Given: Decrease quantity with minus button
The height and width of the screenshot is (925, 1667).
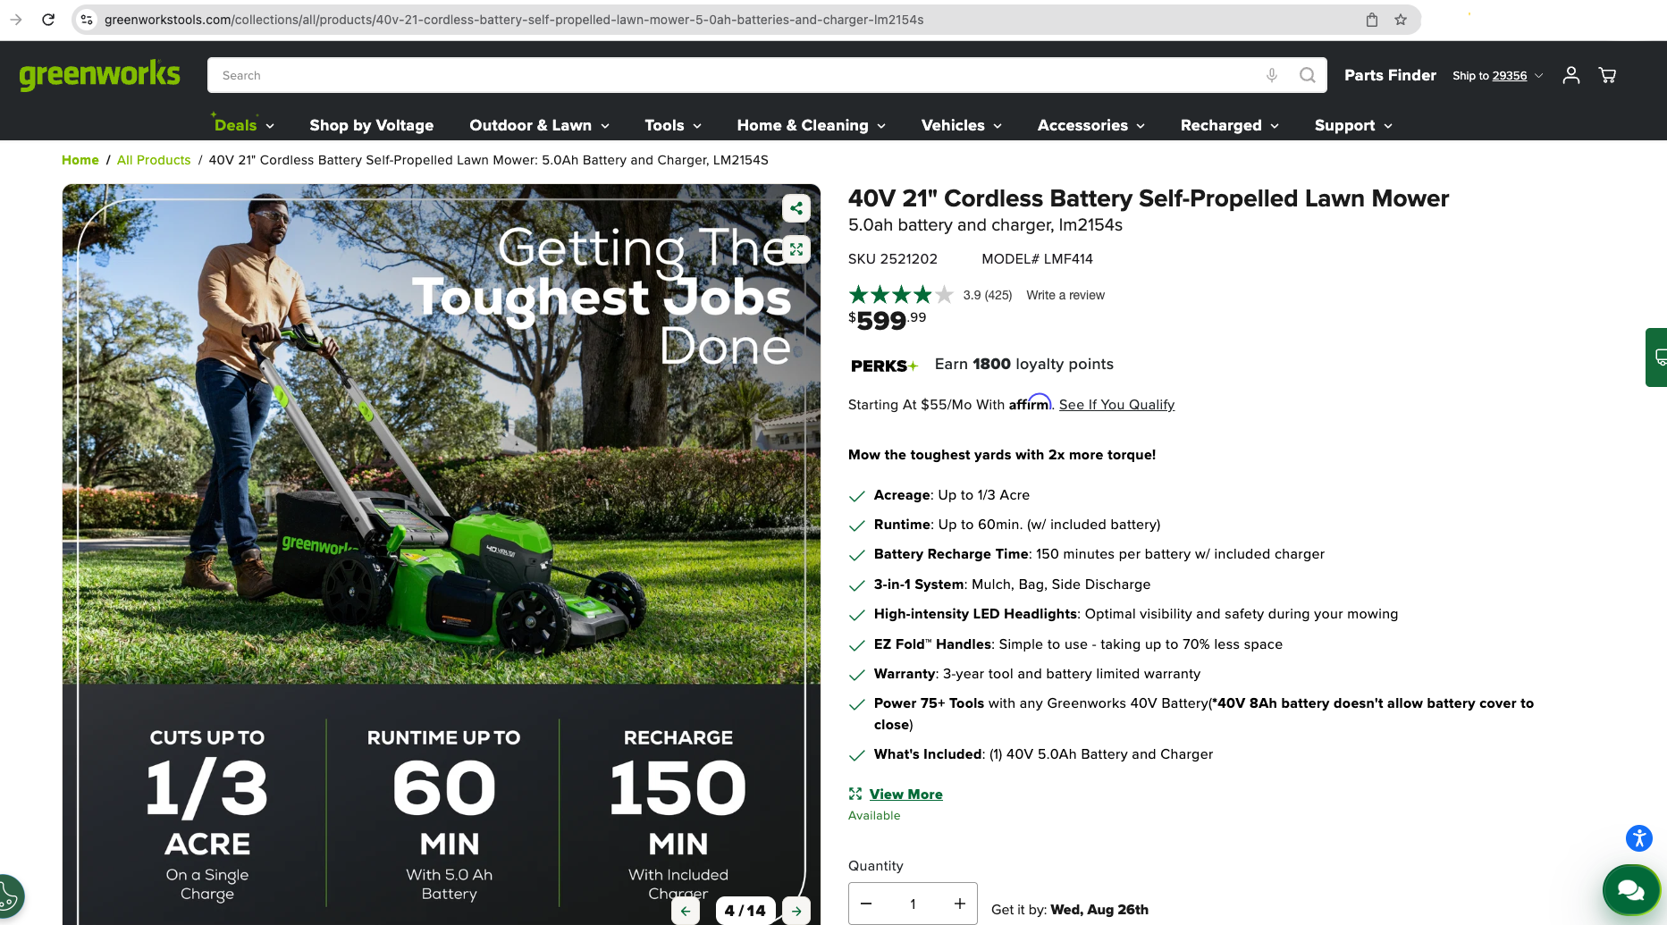Looking at the screenshot, I should tap(866, 904).
